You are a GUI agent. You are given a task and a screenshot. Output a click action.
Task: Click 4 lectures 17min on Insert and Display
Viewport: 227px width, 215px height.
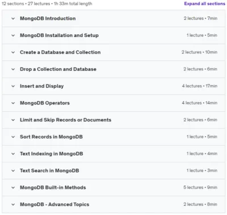click(x=200, y=86)
